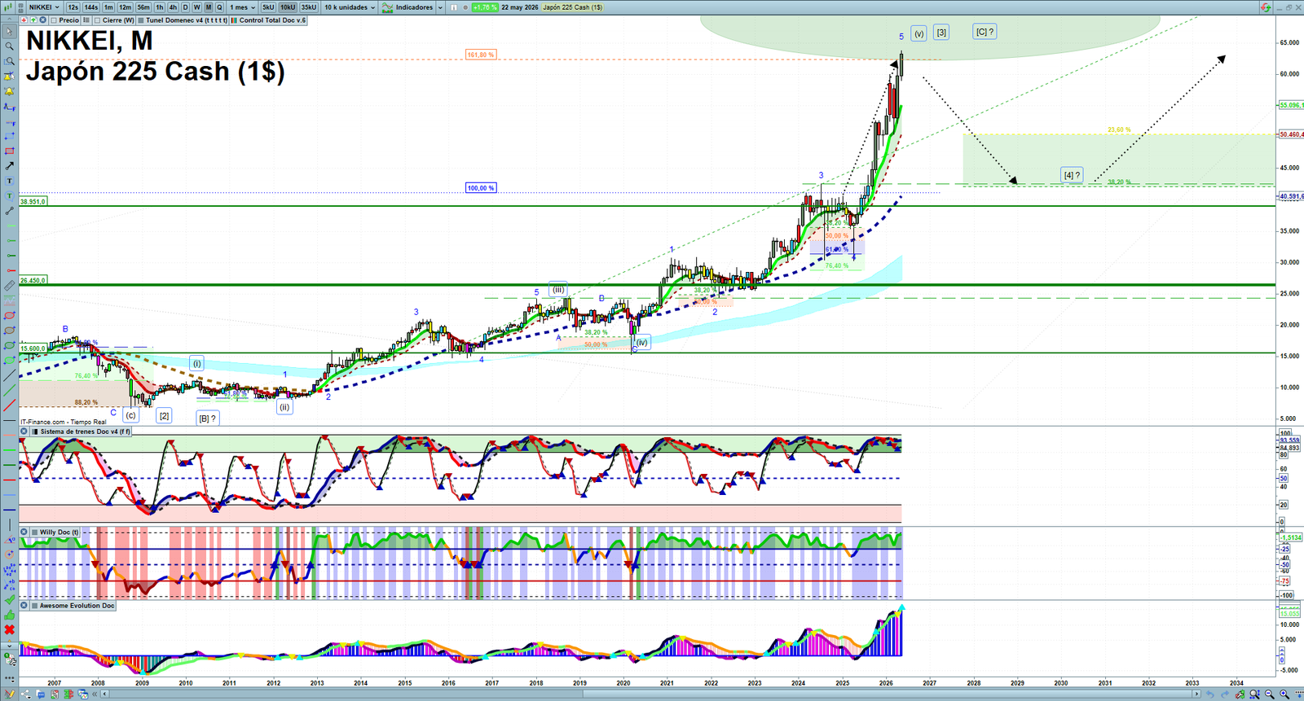This screenshot has height=701, width=1304.
Task: Click the green checkmark tool
Action: 10,599
